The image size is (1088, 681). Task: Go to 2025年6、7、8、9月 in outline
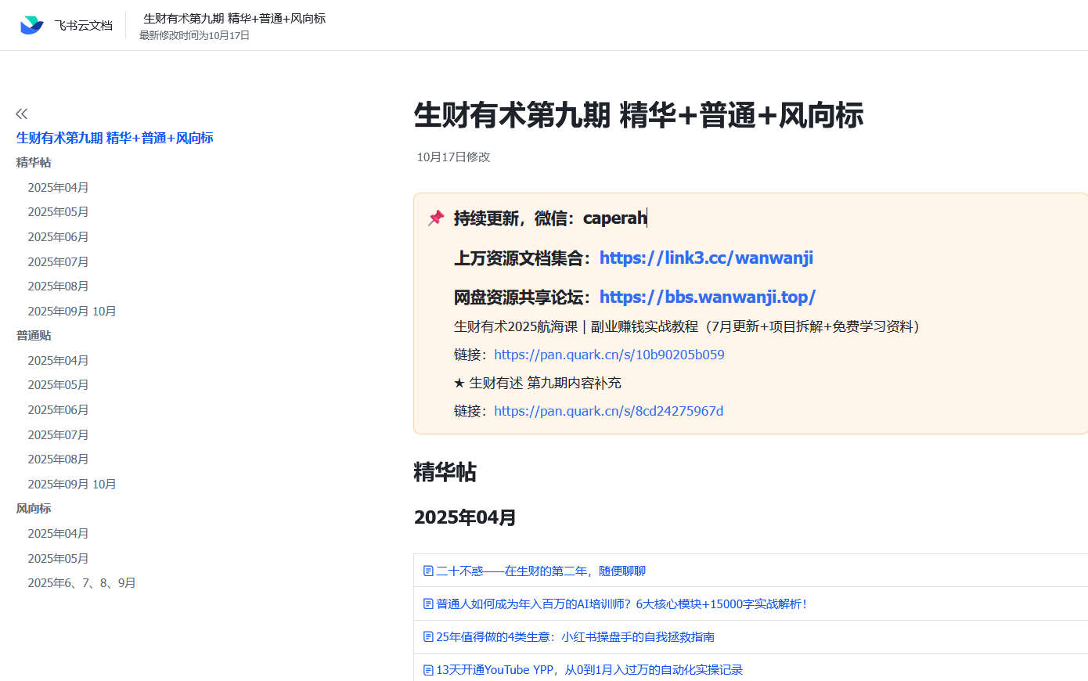[x=81, y=582]
